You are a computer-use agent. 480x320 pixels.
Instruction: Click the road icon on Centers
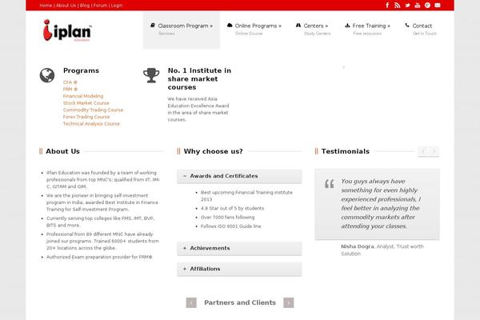coord(298,26)
